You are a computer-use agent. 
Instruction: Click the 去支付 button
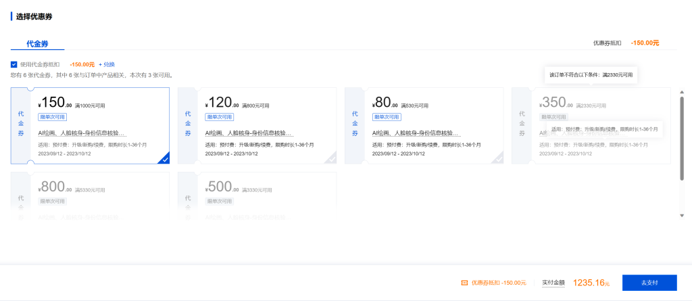tap(649, 283)
